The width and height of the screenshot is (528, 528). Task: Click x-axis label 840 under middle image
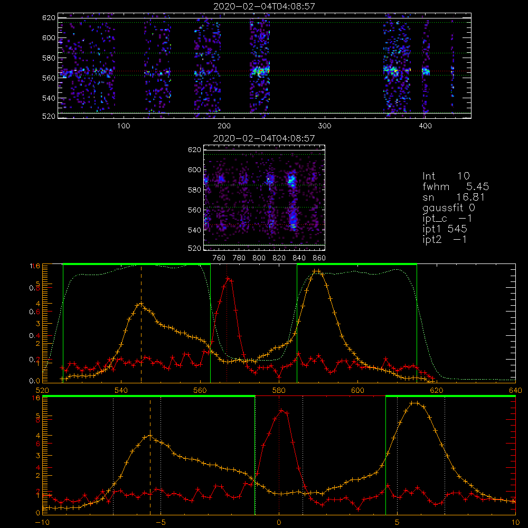coord(299,258)
